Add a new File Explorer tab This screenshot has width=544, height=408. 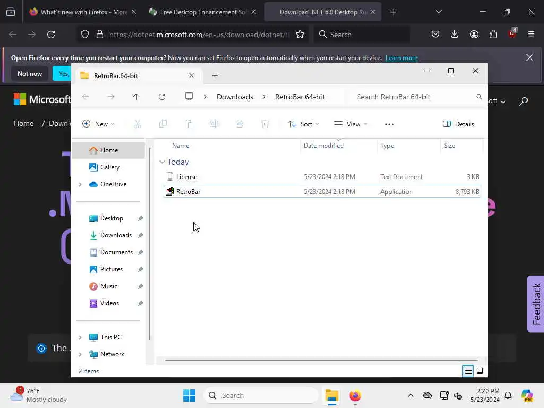point(215,75)
